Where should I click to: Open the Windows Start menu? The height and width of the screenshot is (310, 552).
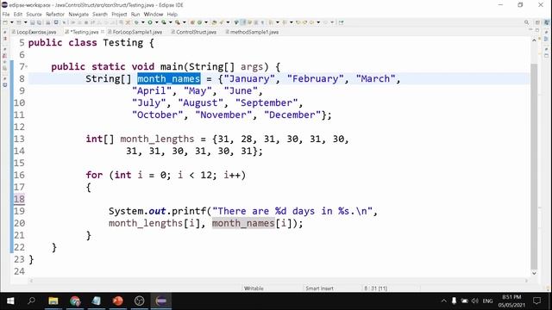[10, 301]
